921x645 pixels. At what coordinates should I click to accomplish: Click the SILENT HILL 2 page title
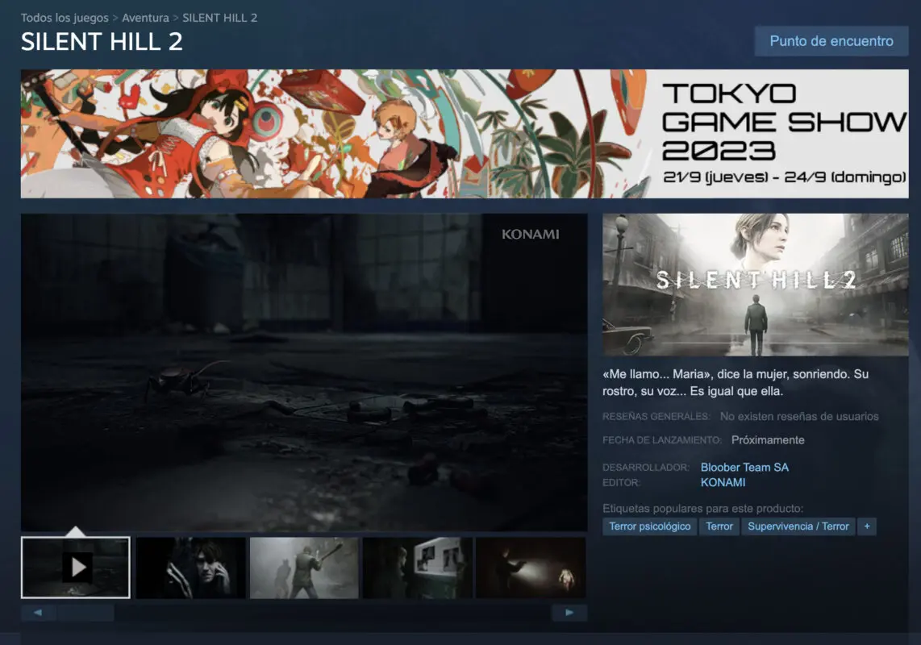pyautogui.click(x=102, y=42)
